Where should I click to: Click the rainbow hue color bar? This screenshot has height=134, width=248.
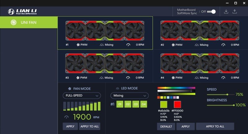(176, 88)
